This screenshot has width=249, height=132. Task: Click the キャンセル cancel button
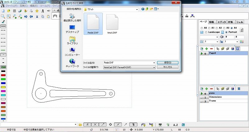(x=168, y=67)
